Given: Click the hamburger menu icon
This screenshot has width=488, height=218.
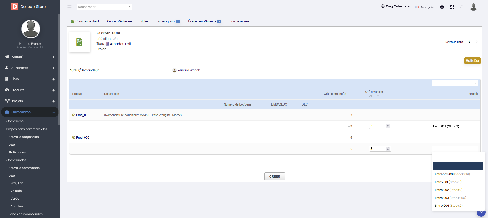Looking at the screenshot, I should click(69, 7).
